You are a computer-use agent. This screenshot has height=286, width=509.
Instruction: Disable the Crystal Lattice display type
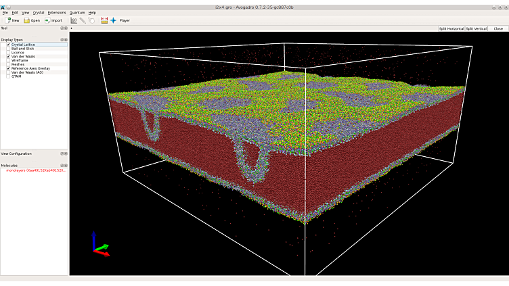coord(8,45)
